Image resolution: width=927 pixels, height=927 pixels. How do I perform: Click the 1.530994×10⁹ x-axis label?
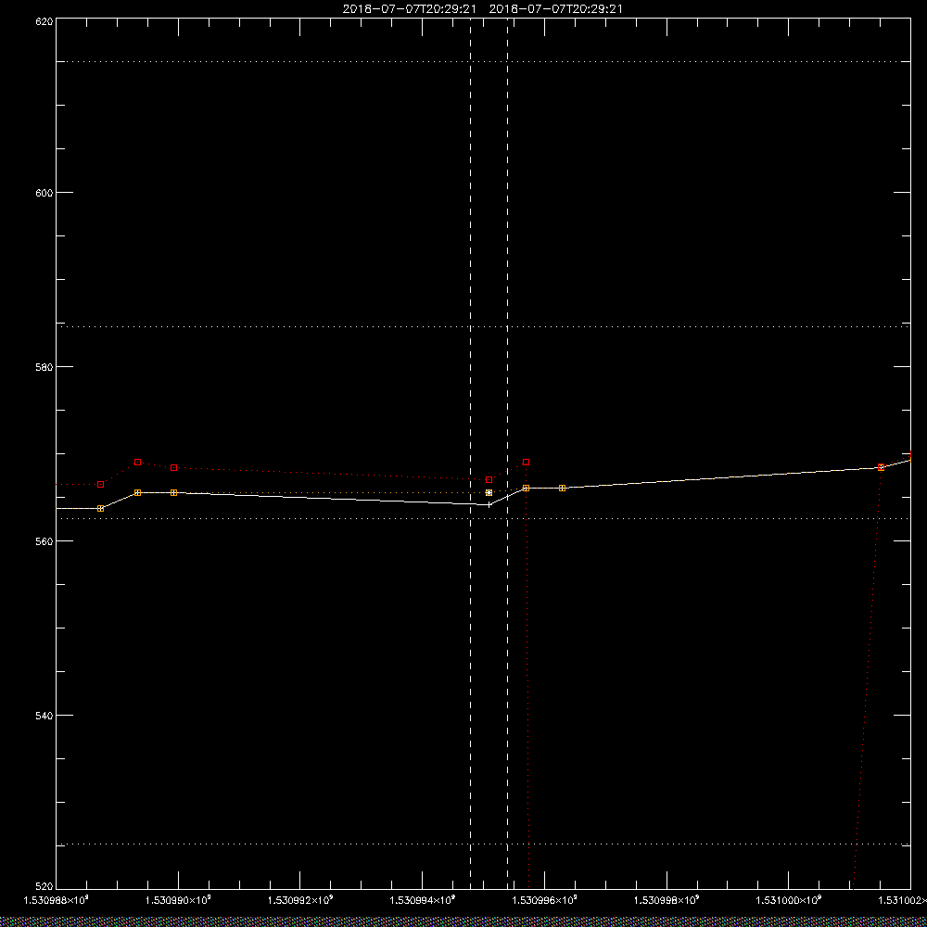(423, 900)
